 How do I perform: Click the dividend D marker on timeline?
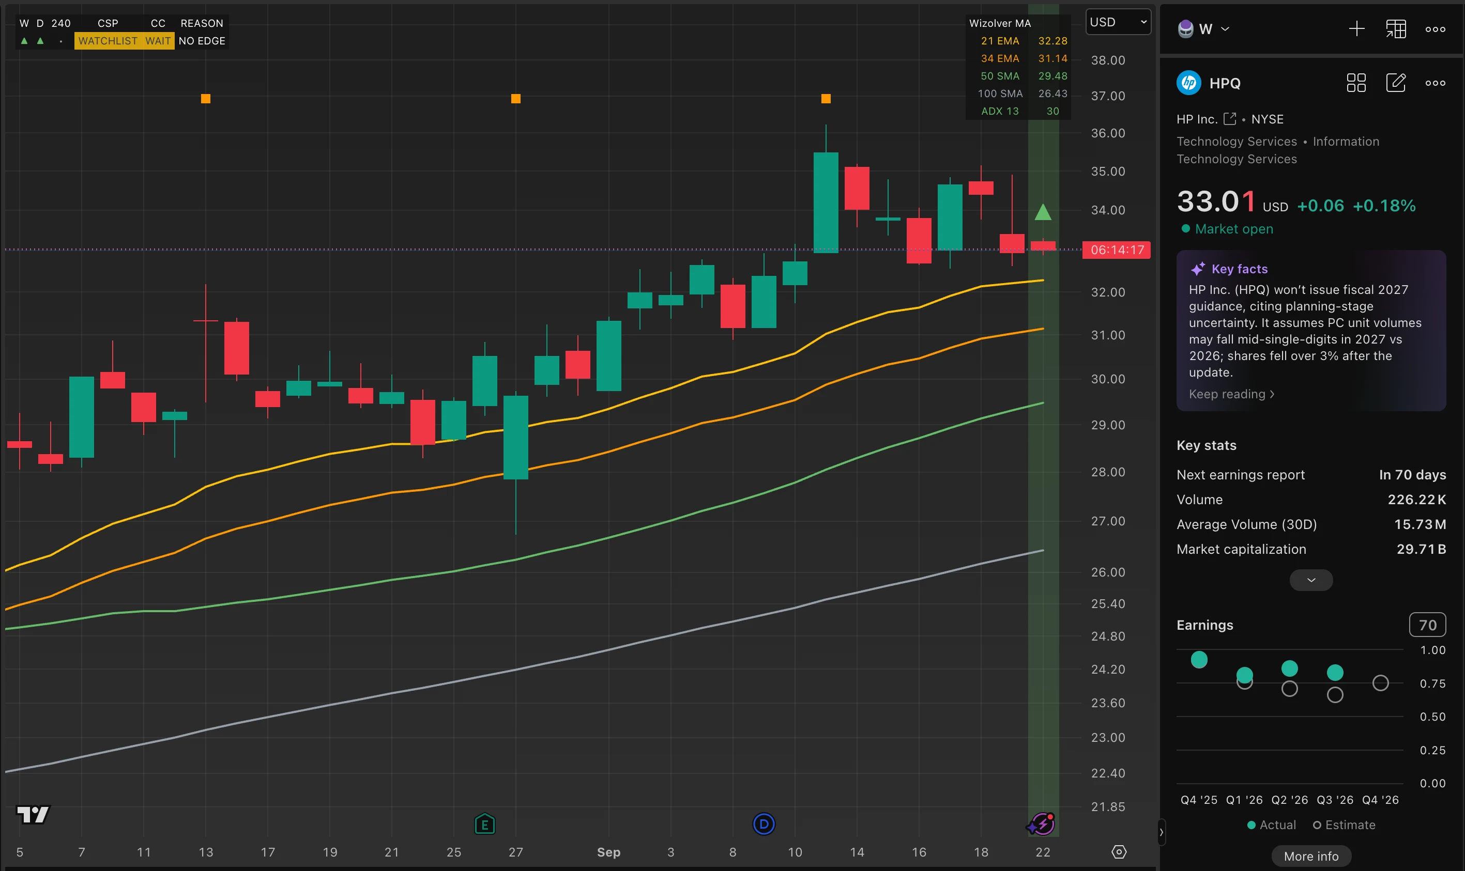tap(764, 824)
